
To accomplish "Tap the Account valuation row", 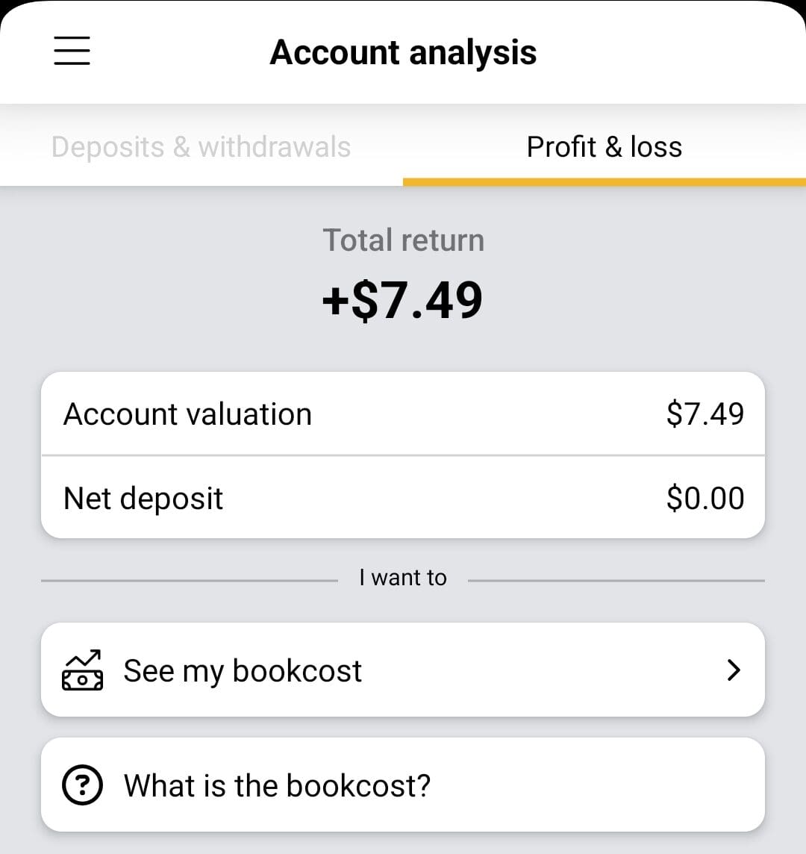I will tap(403, 414).
